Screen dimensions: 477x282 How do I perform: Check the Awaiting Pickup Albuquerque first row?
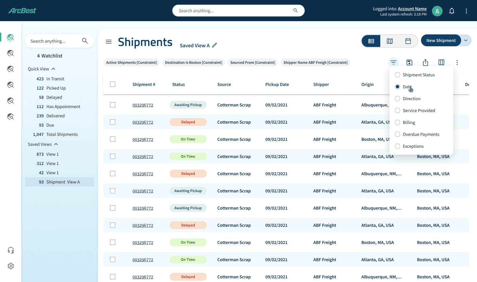[x=113, y=105]
